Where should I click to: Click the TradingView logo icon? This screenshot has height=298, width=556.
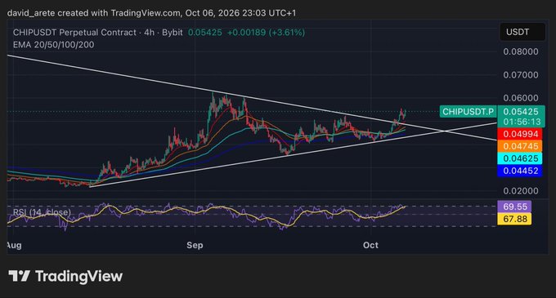point(19,276)
